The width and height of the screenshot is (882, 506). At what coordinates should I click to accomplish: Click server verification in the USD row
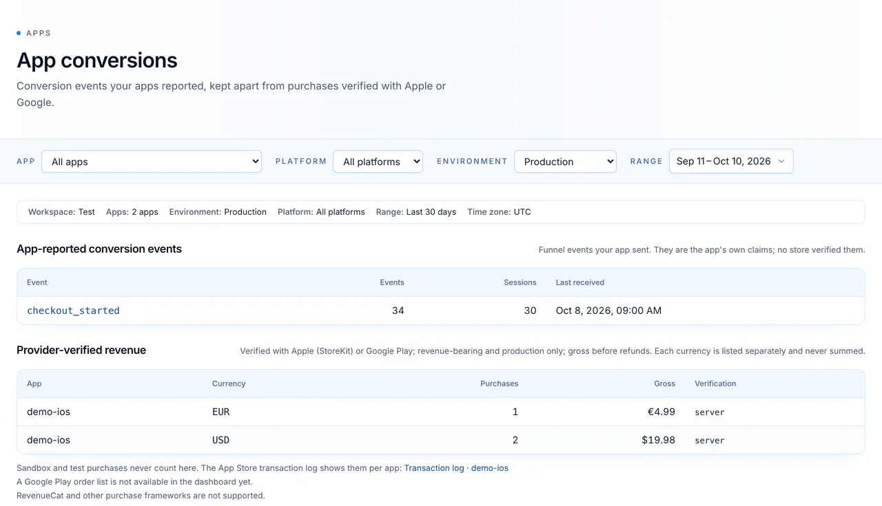coord(710,441)
